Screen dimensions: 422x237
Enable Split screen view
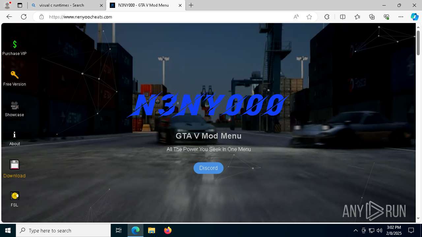[343, 17]
